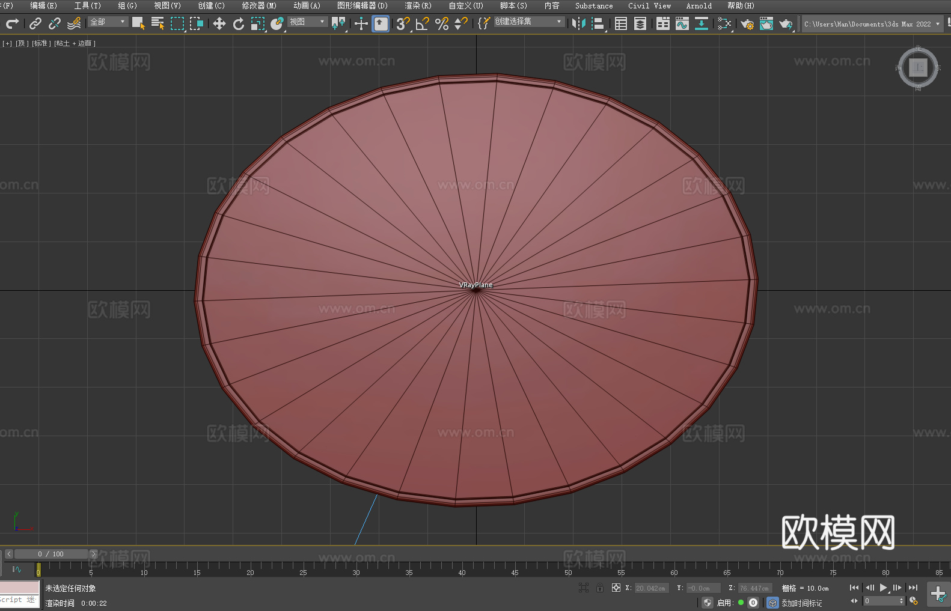Image resolution: width=951 pixels, height=611 pixels.
Task: Show the Ribbon toggle icon
Action: coord(663,23)
